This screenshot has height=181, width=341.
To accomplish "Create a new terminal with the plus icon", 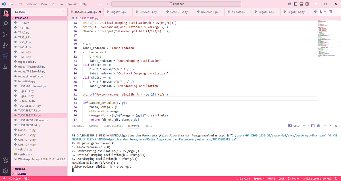I will (x=304, y=126).
